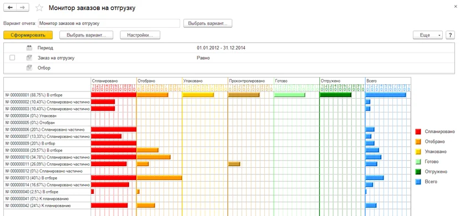Image resolution: width=460 pixels, height=216 pixels.
Task: Open help with the question mark button
Action: [450, 35]
